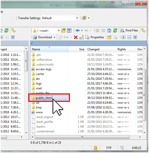
Task: Select the .bashrc file
Action: click(x=39, y=127)
